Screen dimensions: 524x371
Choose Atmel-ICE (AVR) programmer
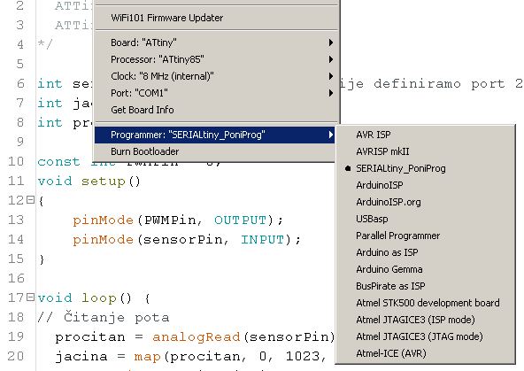coord(426,353)
